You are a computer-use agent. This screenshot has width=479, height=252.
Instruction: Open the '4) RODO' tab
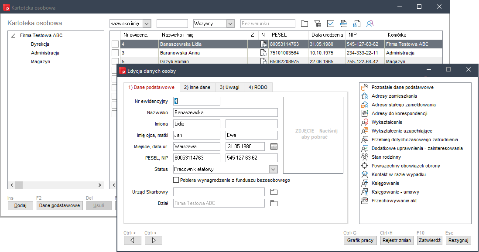point(258,87)
